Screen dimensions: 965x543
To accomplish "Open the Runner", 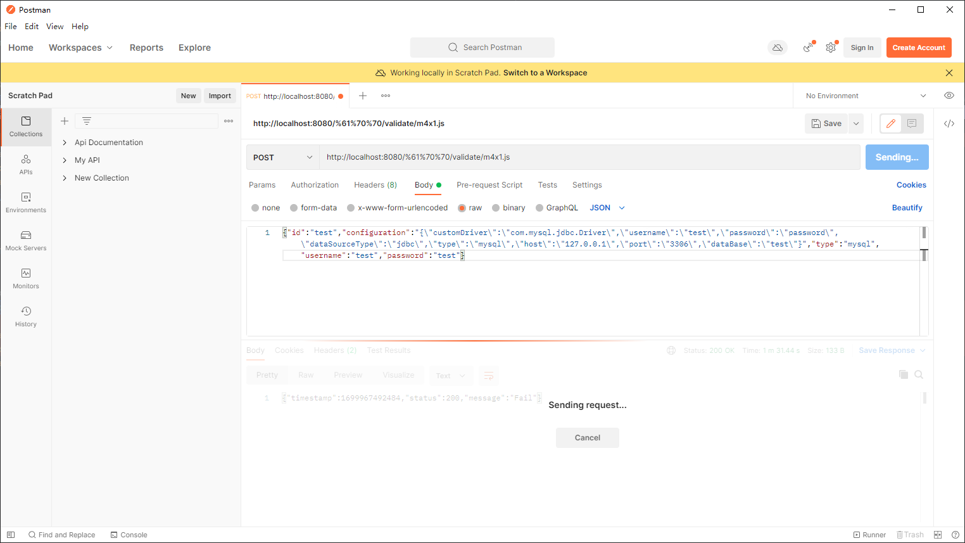I will (x=869, y=535).
